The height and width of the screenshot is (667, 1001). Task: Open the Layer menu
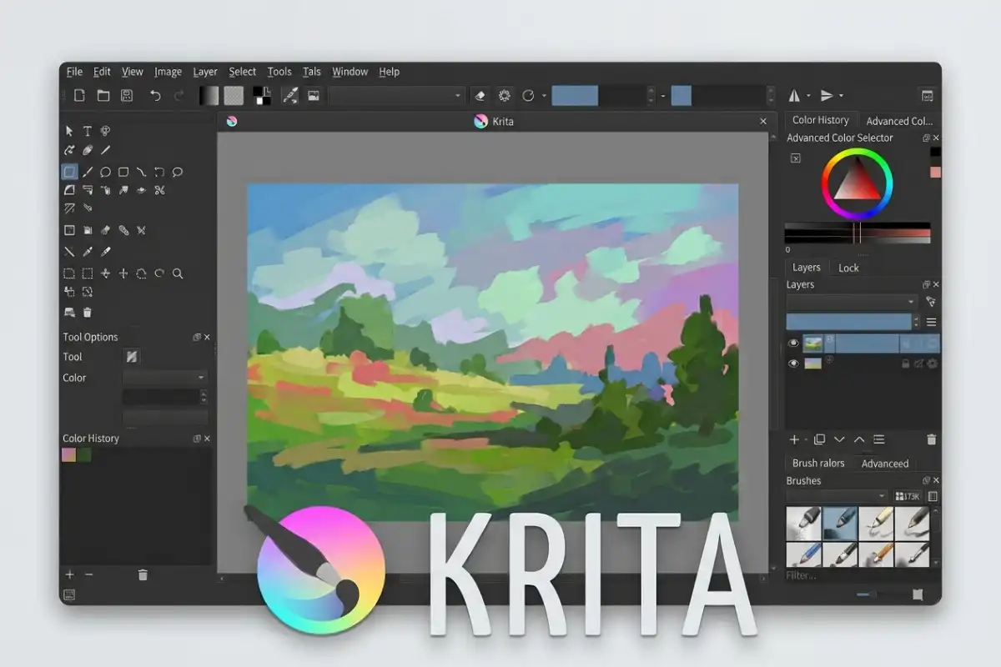pyautogui.click(x=205, y=72)
